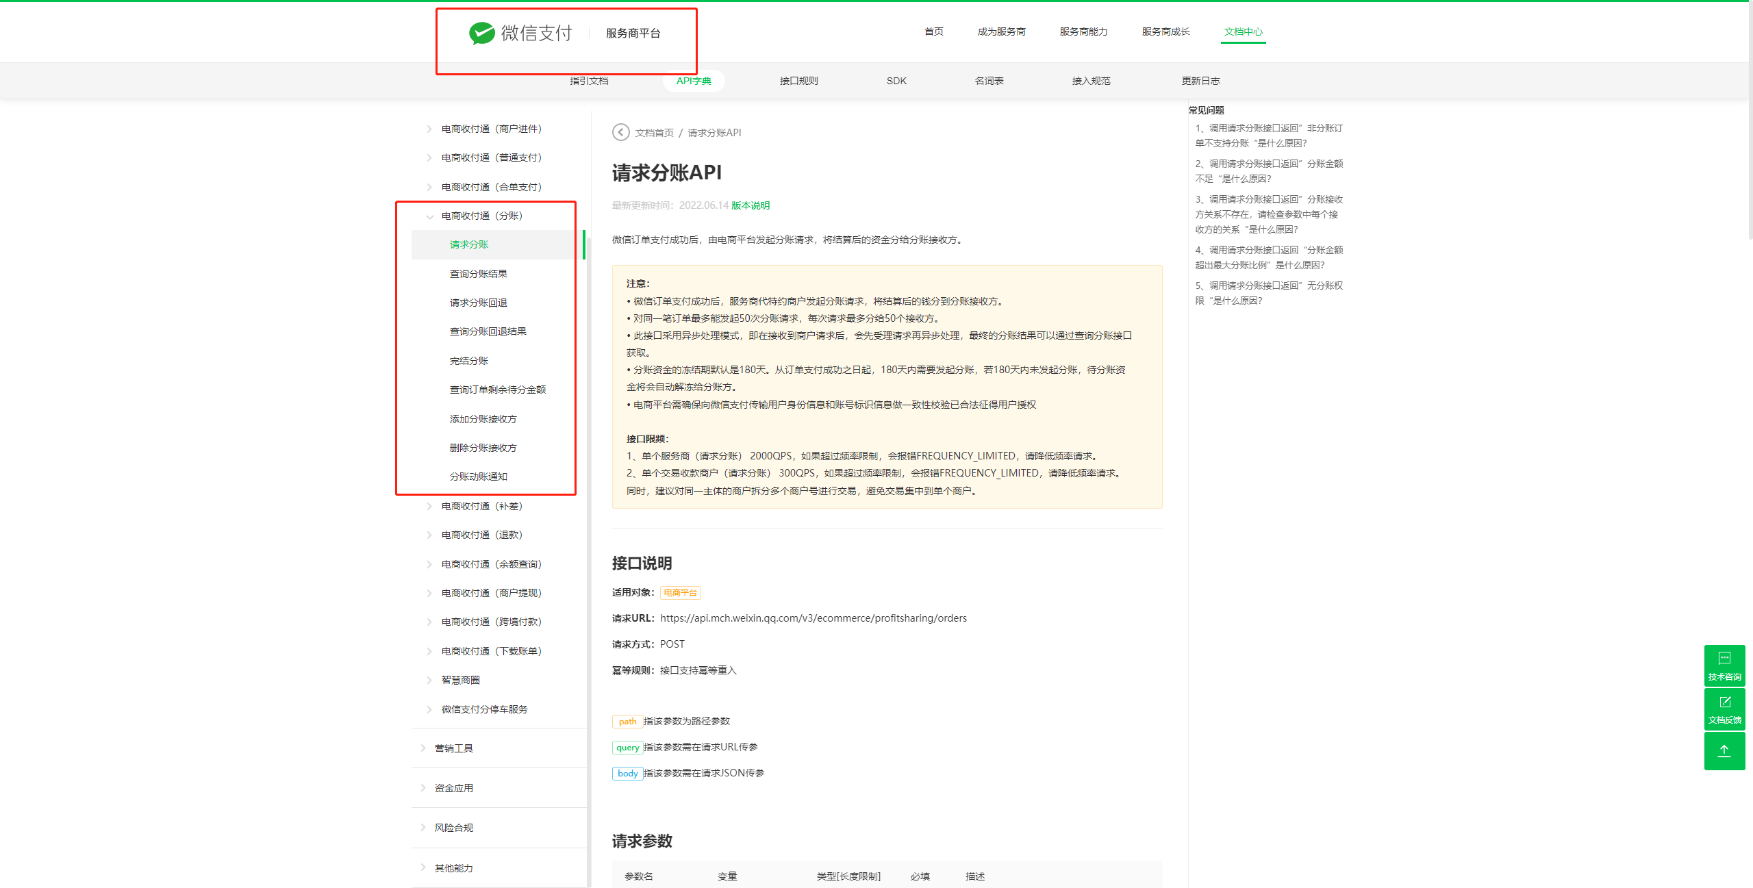Click the green scroll-to-top arrow button

click(x=1724, y=751)
